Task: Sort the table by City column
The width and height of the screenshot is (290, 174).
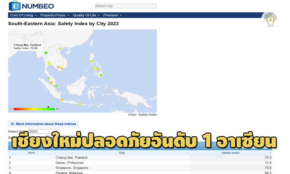Action: 122,153
